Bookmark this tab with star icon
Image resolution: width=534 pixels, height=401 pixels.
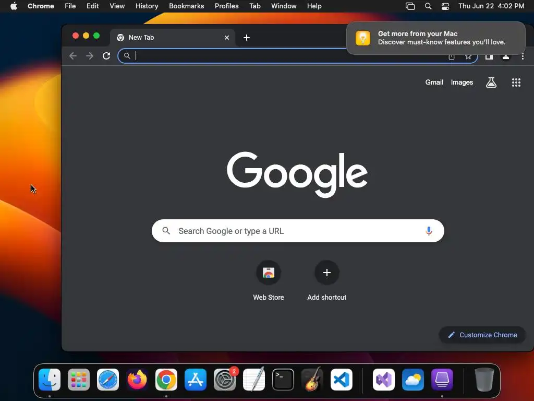(468, 56)
